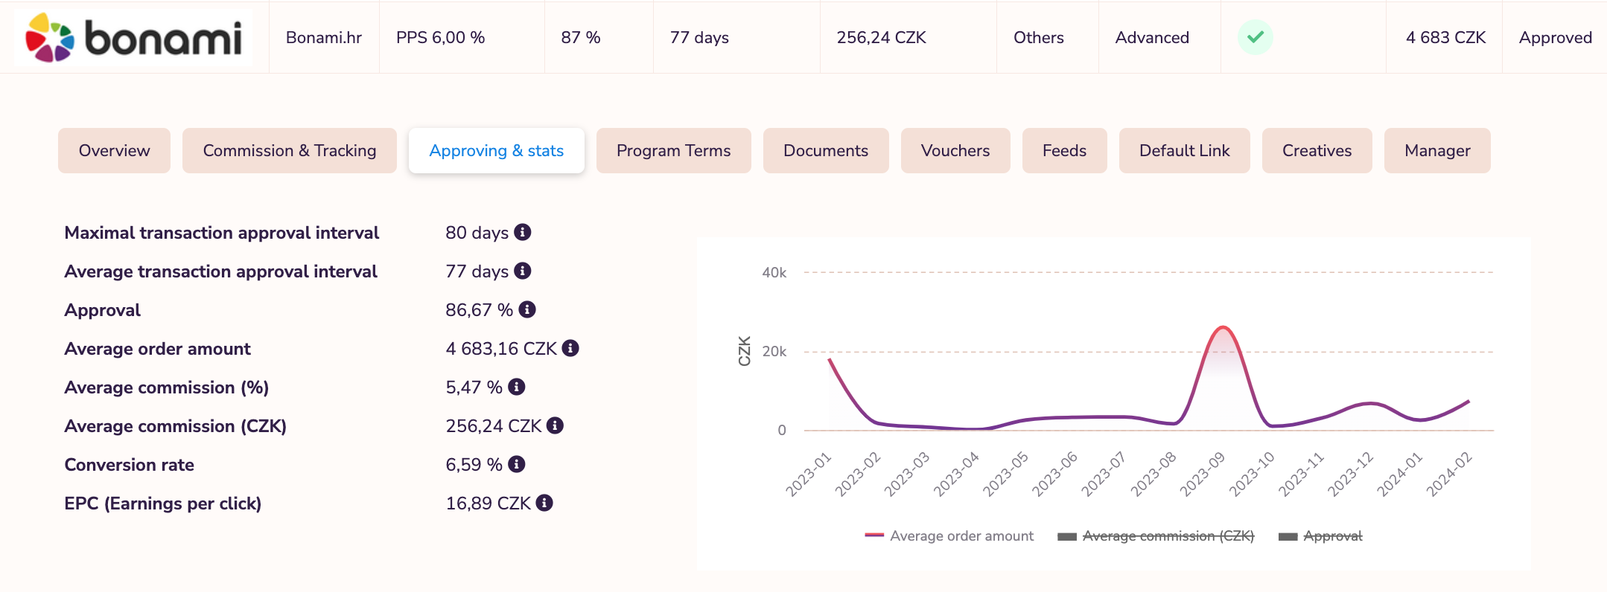
Task: Select the Creatives tab
Action: click(x=1316, y=150)
